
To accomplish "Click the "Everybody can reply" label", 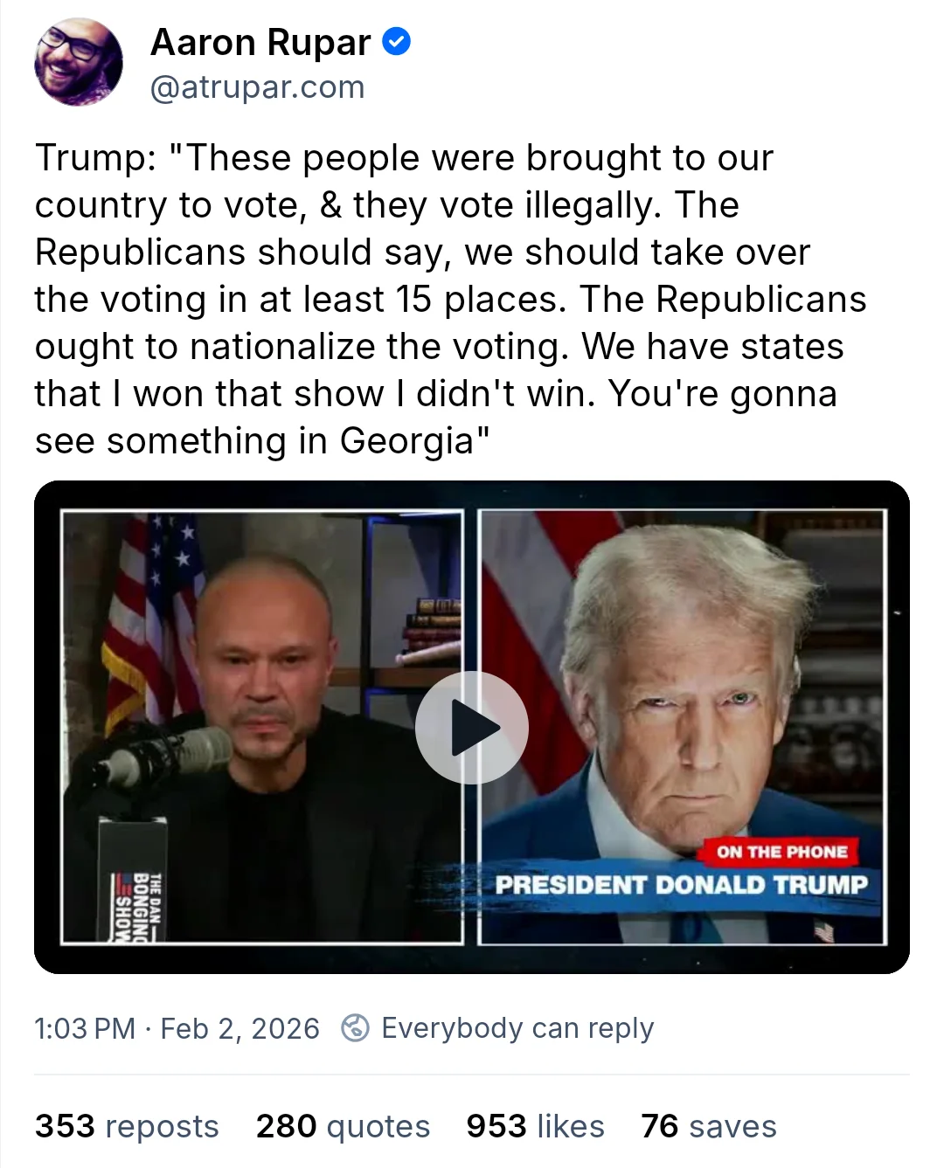I will pos(517,1028).
